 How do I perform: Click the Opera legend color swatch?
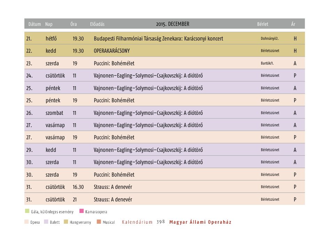click(26, 222)
